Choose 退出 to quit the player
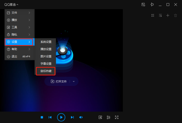Screen dimensions: 182x123 click(x=19, y=56)
